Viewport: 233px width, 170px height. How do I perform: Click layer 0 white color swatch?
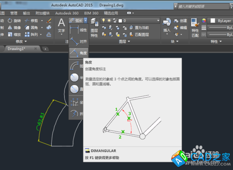pyautogui.click(x=120, y=21)
